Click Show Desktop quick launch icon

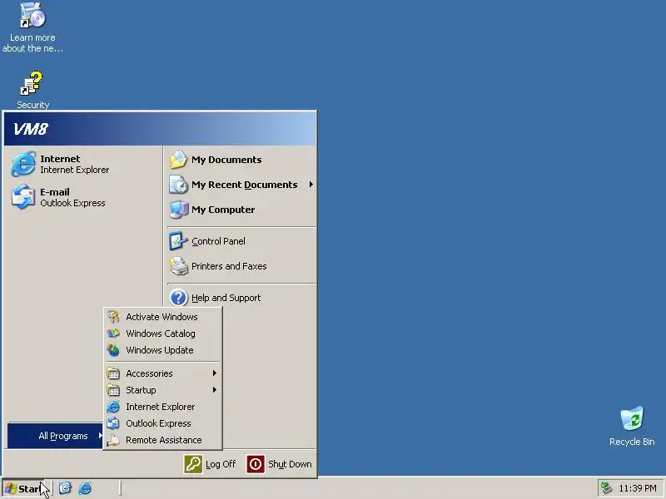click(65, 488)
